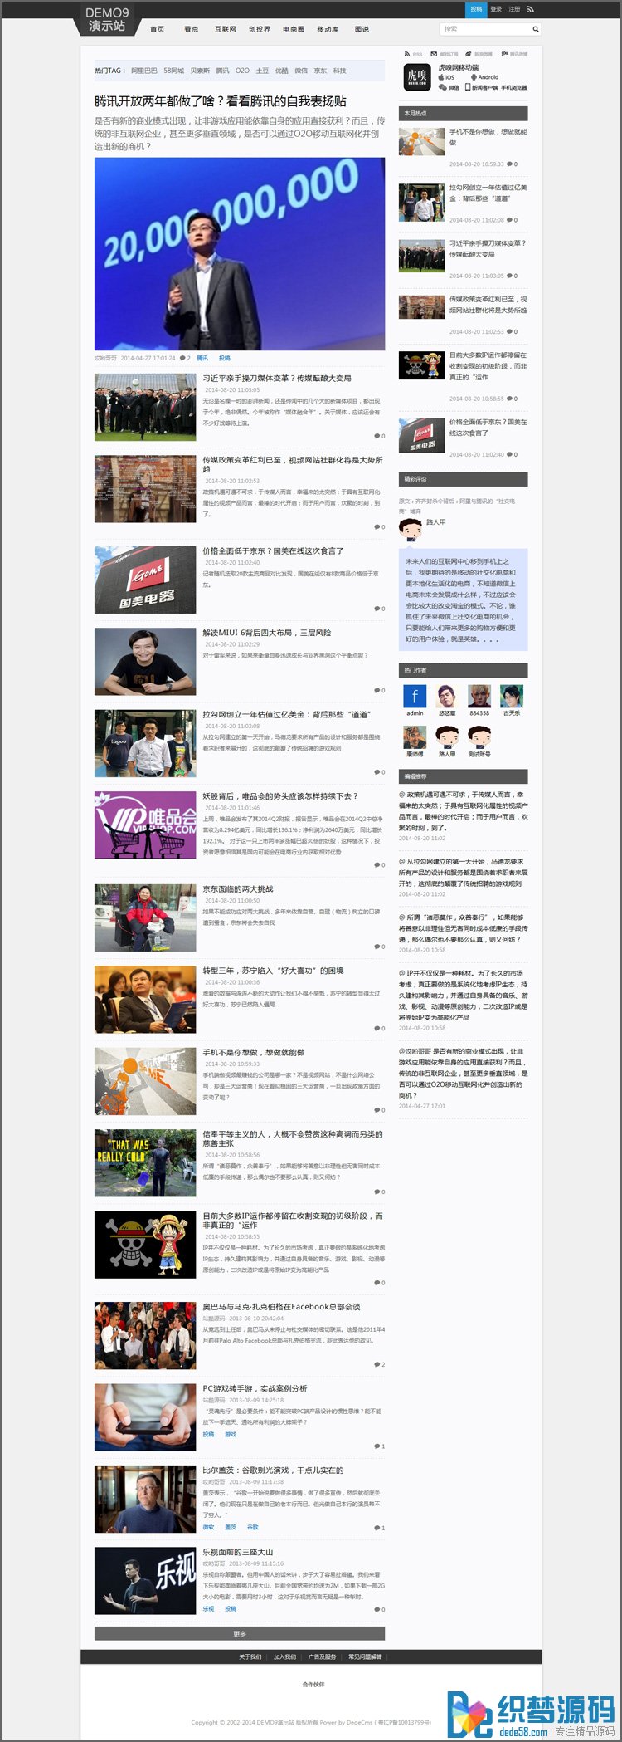622x1742 pixels.
Task: Open the iOS app download link
Action: click(446, 77)
